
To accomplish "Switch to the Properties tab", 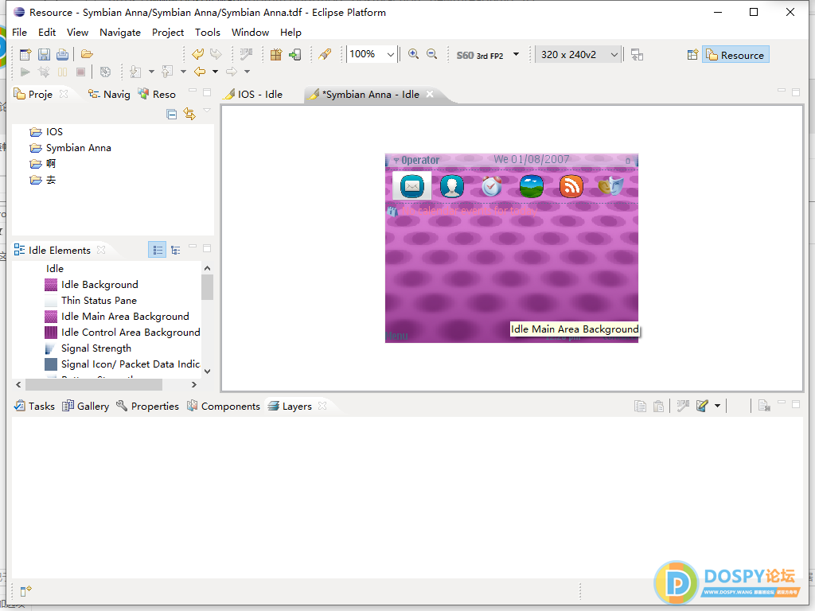I will point(147,407).
